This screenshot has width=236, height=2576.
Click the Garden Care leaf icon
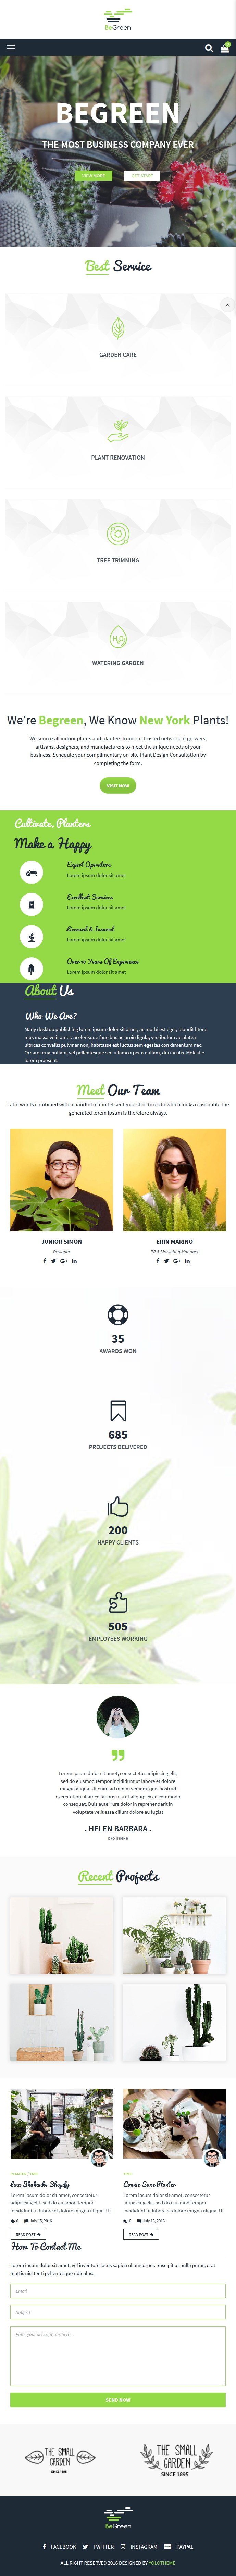click(118, 327)
